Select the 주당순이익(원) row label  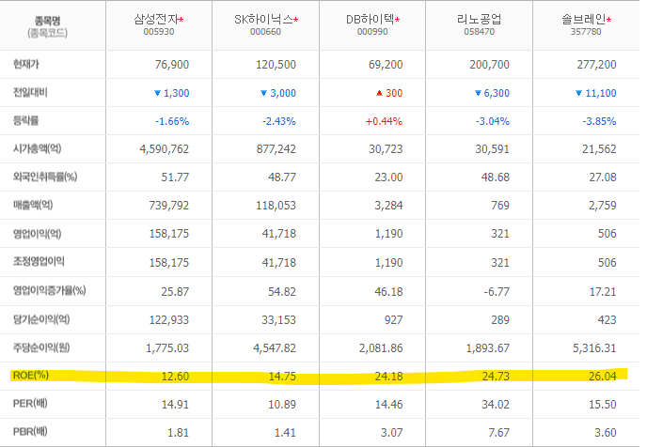pos(41,347)
